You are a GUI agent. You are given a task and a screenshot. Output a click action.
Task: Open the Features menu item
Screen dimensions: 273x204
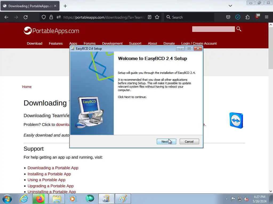56,43
